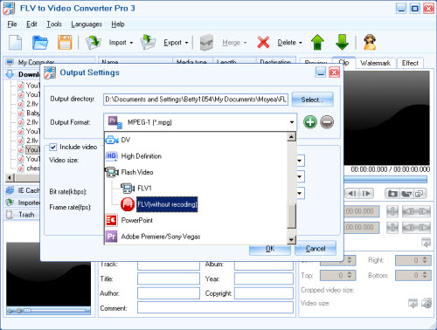Open the Bit rate dropdown arrow
The image size is (437, 330).
(300, 193)
